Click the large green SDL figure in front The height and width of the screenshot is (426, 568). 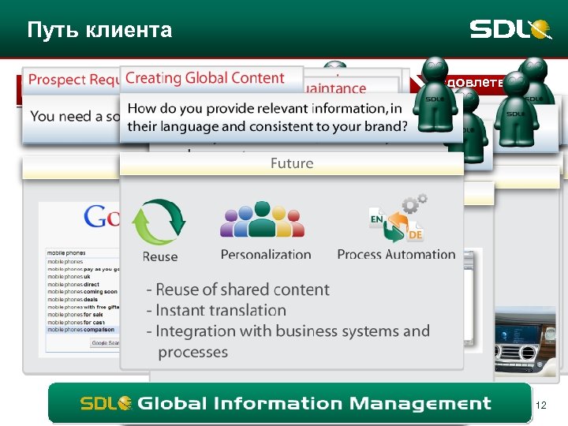coord(435,95)
